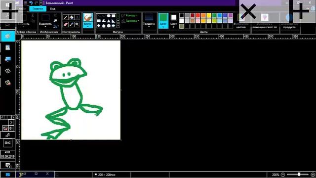
Task: Pick the green color swatch in palette
Action: (x=214, y=15)
